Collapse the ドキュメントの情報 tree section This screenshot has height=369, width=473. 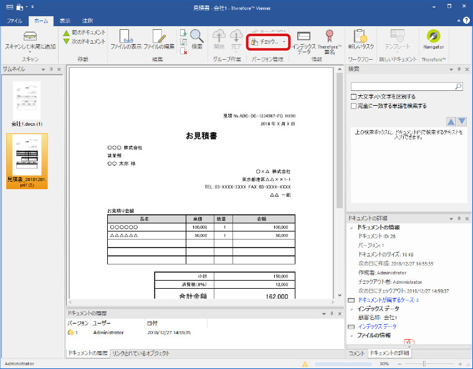[352, 228]
